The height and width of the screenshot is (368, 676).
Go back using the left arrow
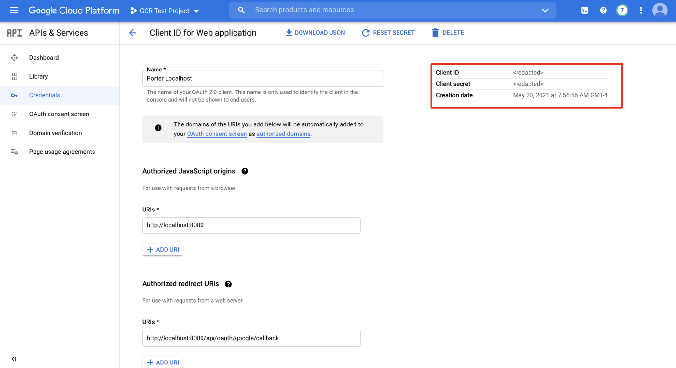[x=133, y=33]
